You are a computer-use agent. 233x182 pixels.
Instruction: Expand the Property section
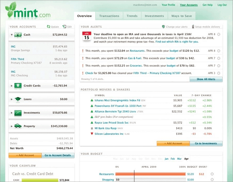[12, 126]
